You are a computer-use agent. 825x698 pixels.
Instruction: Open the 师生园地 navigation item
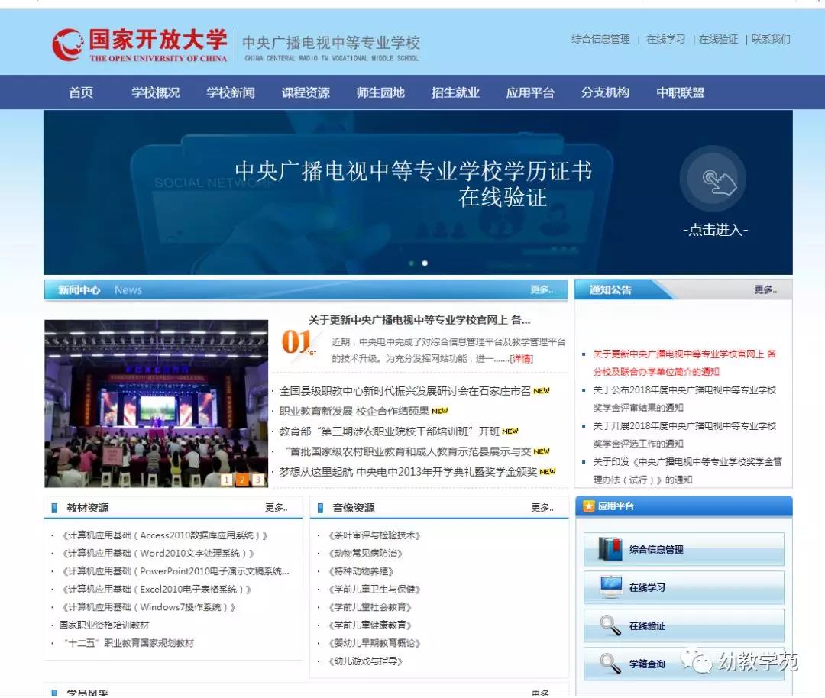[x=380, y=92]
